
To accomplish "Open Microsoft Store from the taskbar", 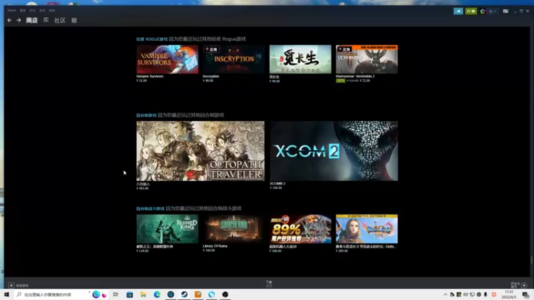I will tap(129, 295).
